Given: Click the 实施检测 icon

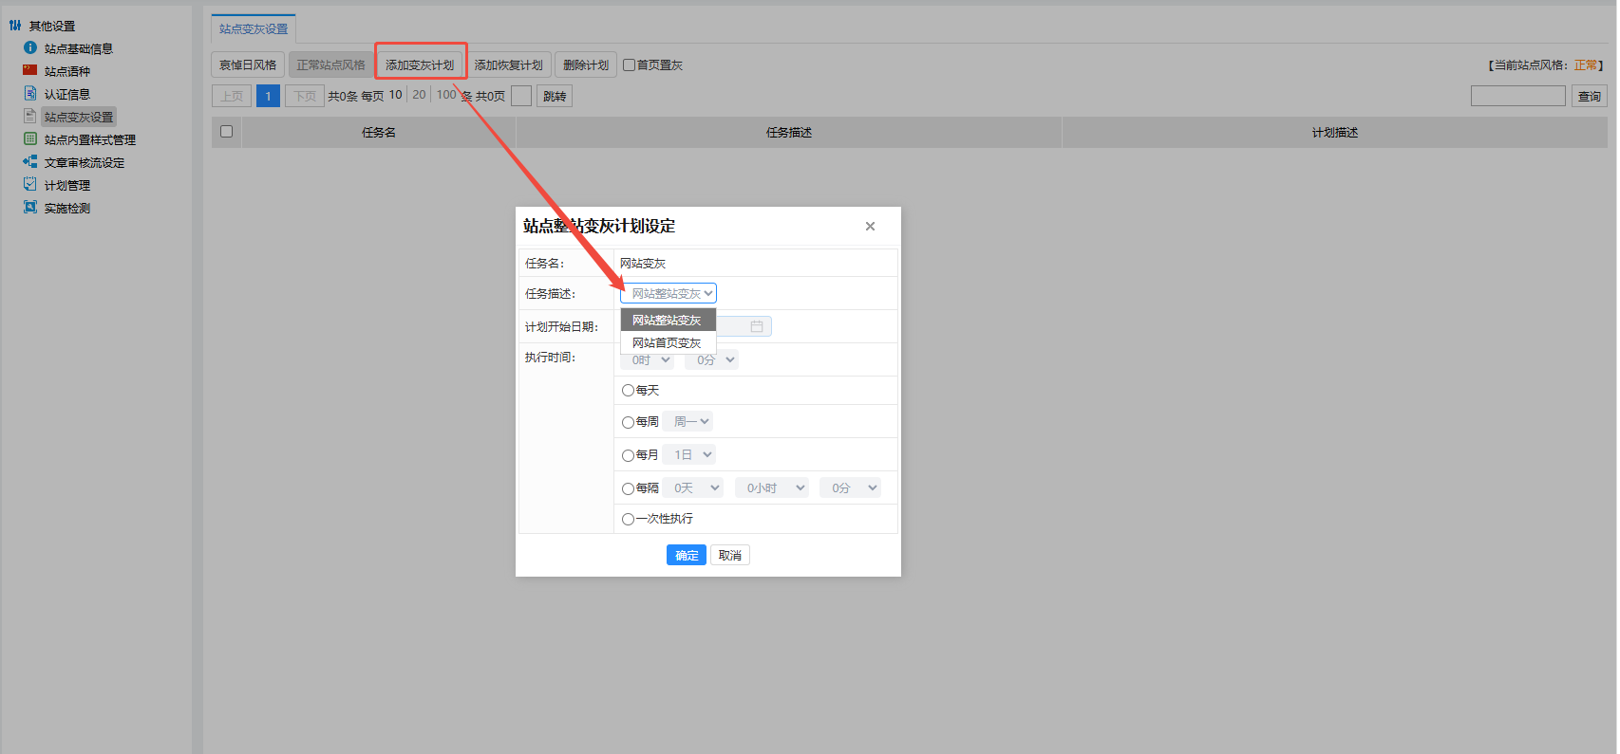Looking at the screenshot, I should coord(30,207).
